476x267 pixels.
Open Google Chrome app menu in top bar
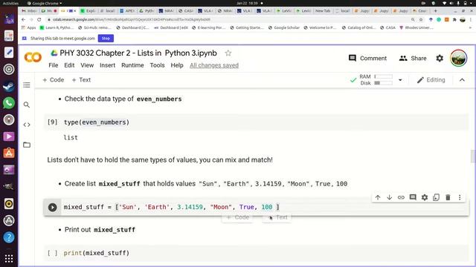45,3
